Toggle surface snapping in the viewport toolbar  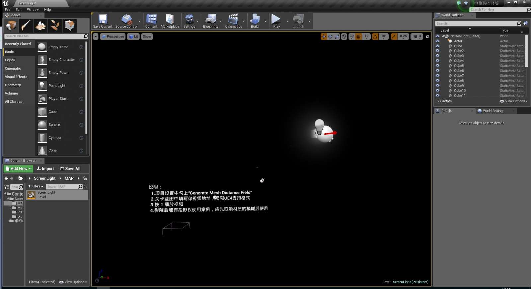pos(352,36)
